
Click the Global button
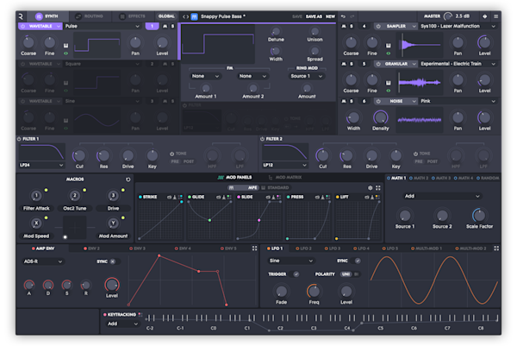pos(165,16)
